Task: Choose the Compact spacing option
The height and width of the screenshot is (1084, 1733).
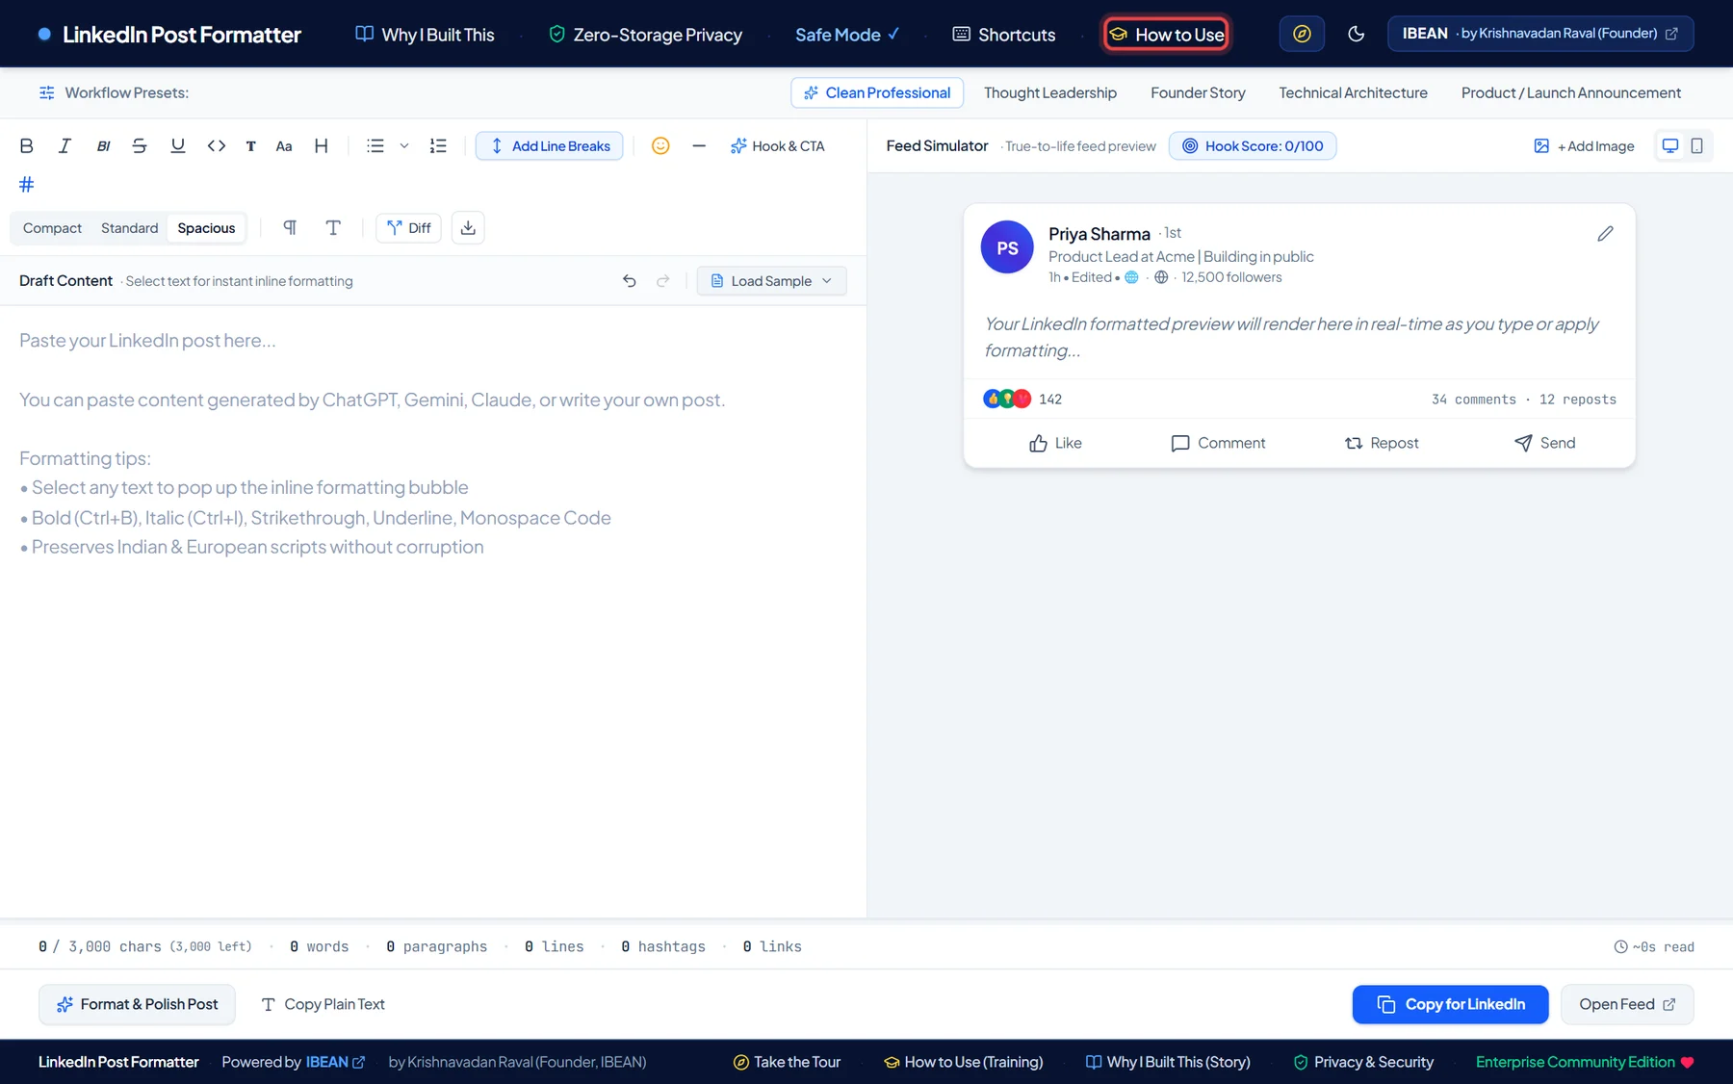Action: (52, 228)
